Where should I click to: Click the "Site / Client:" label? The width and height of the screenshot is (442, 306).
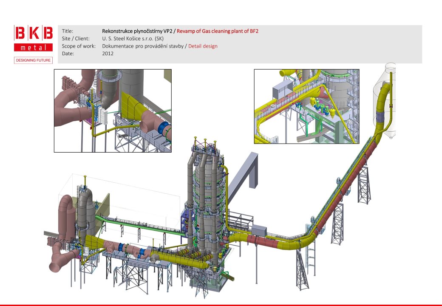[x=76, y=39]
